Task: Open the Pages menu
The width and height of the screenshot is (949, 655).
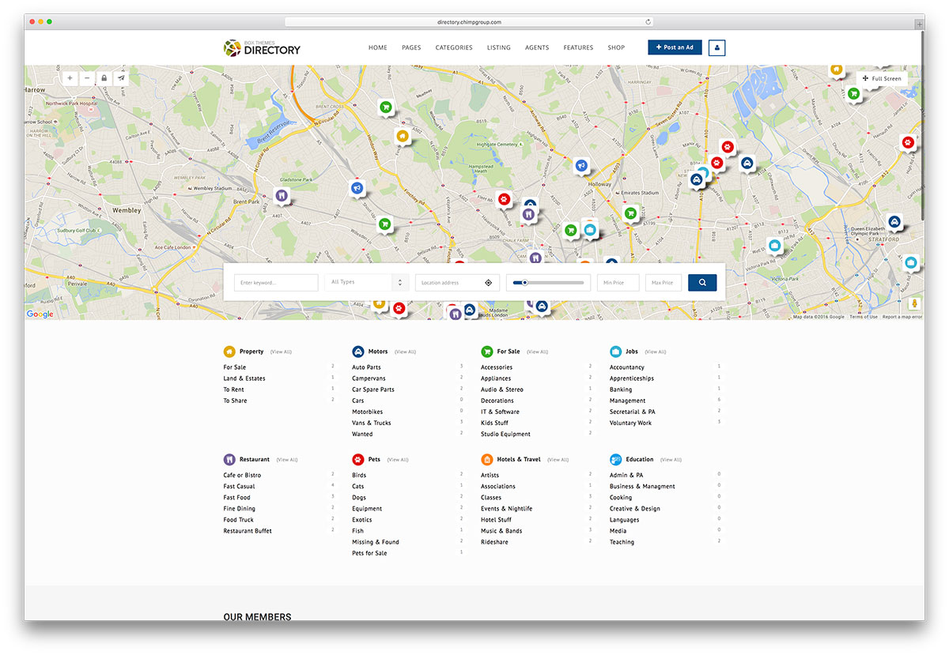Action: coord(411,47)
